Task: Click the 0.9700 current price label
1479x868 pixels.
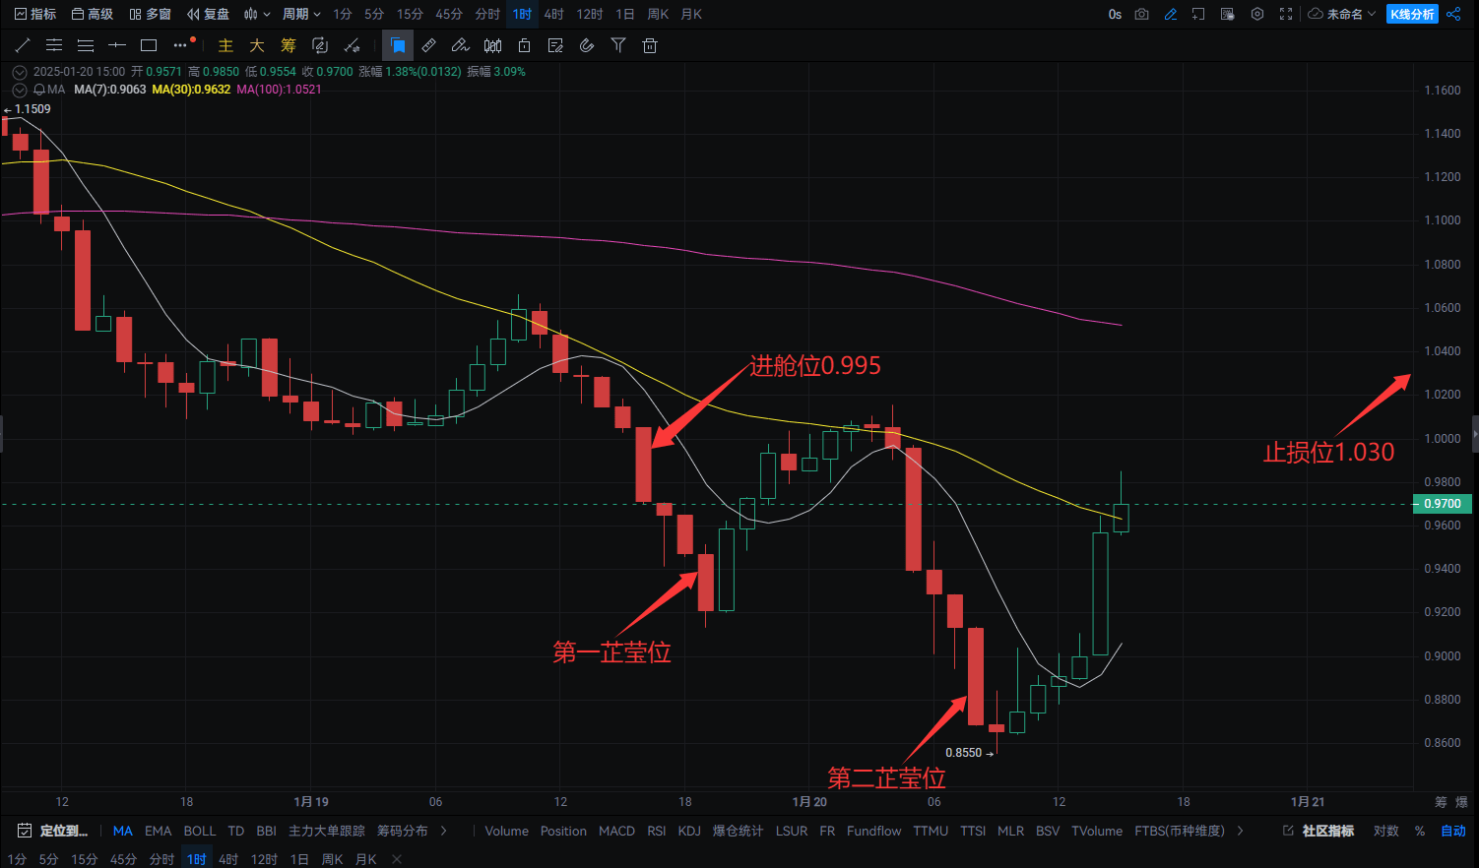Action: tap(1443, 504)
